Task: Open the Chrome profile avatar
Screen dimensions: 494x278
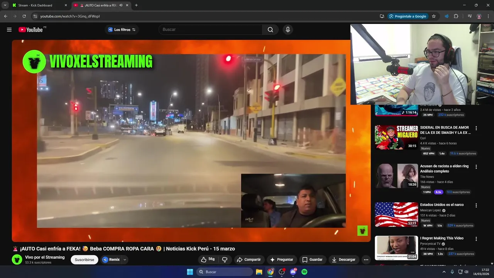Action: [x=479, y=16]
